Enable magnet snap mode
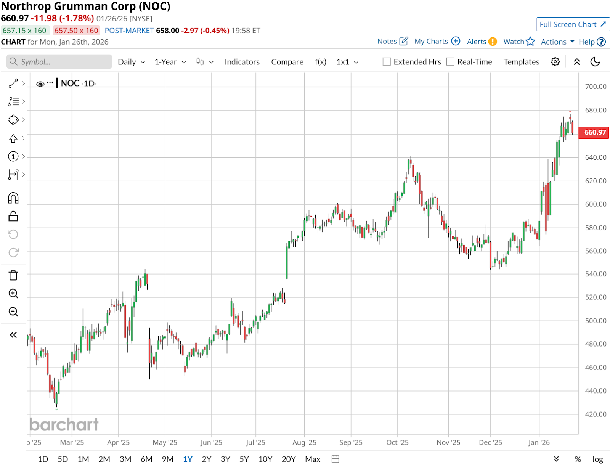Image resolution: width=610 pixels, height=469 pixels. click(13, 197)
